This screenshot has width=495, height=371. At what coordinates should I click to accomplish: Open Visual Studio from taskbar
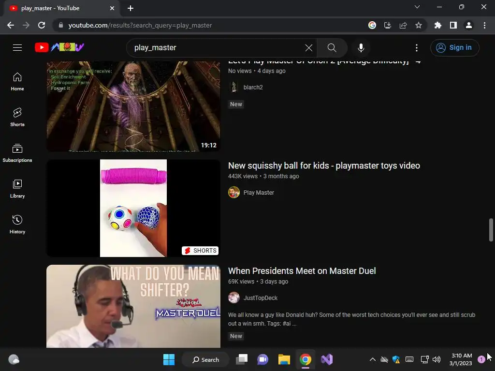tap(327, 359)
